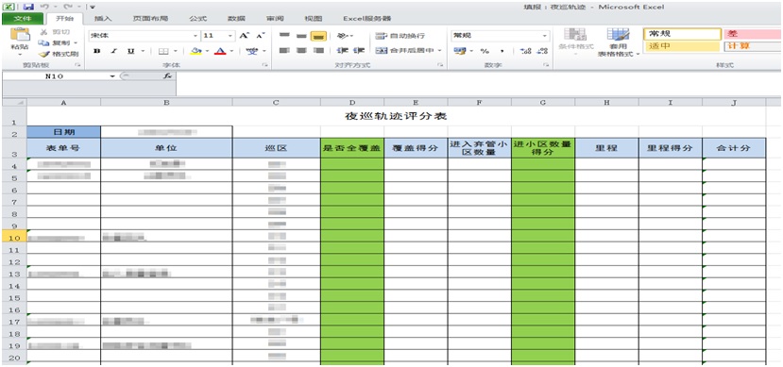Toggle Wrap Text (自动换行)

(x=400, y=36)
